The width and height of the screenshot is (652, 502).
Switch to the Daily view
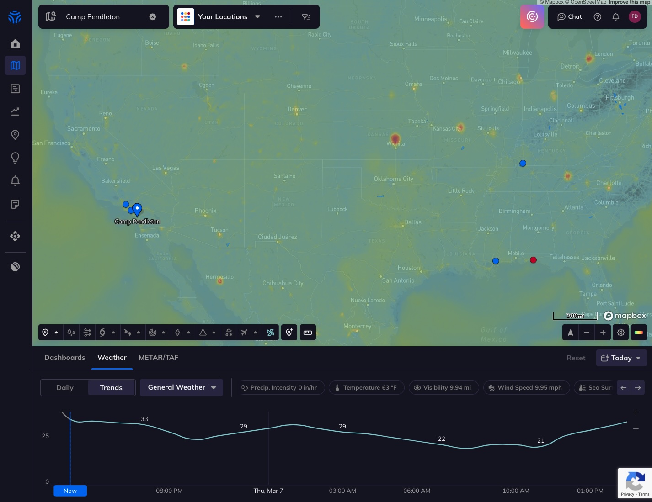(64, 387)
